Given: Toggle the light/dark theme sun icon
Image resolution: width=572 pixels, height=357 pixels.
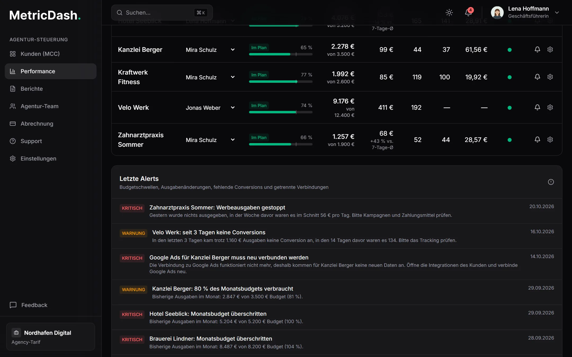Looking at the screenshot, I should click(449, 12).
